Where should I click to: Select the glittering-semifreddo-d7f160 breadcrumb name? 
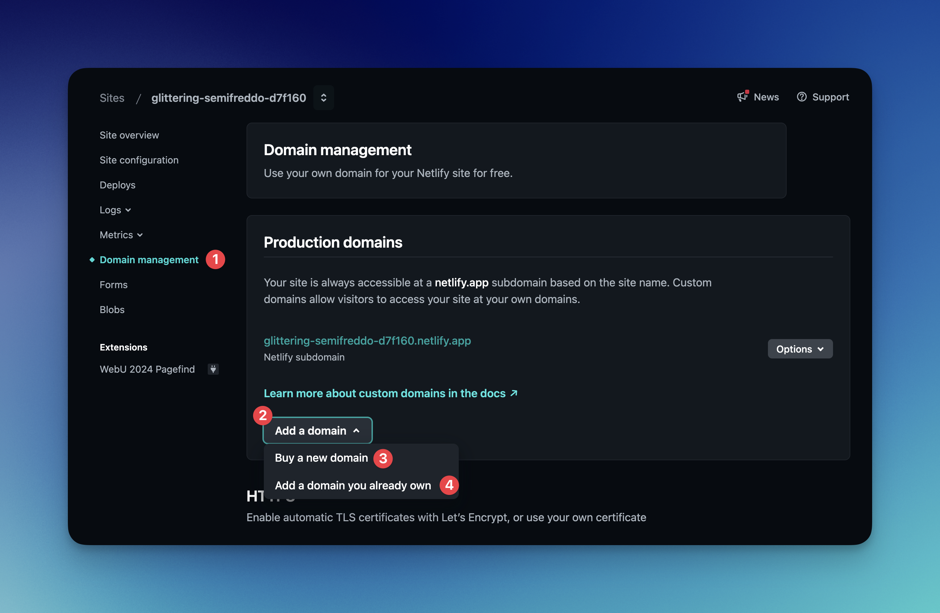[x=229, y=98]
